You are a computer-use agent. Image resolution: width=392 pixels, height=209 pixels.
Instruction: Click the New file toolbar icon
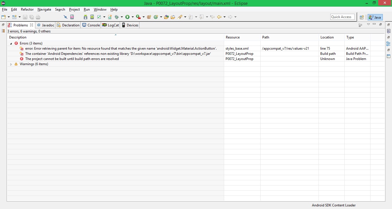click(3, 17)
